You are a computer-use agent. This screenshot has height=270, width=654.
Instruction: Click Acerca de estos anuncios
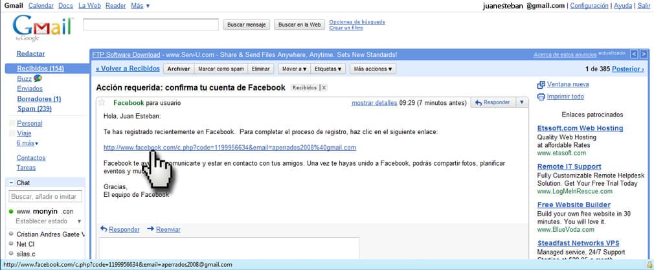click(565, 54)
